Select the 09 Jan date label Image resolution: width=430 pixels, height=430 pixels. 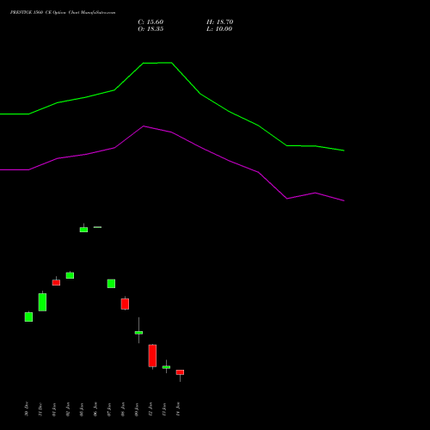(137, 408)
